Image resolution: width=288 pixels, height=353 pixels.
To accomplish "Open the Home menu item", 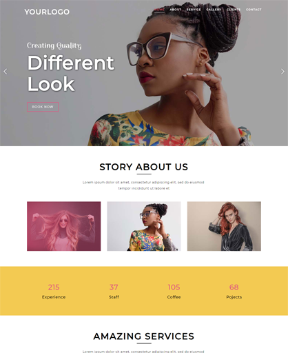I will (x=159, y=10).
